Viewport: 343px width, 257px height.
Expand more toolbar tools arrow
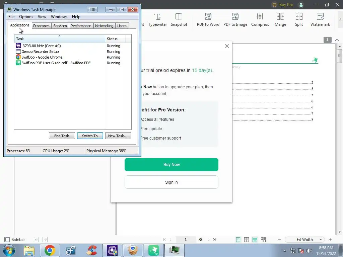click(x=340, y=19)
